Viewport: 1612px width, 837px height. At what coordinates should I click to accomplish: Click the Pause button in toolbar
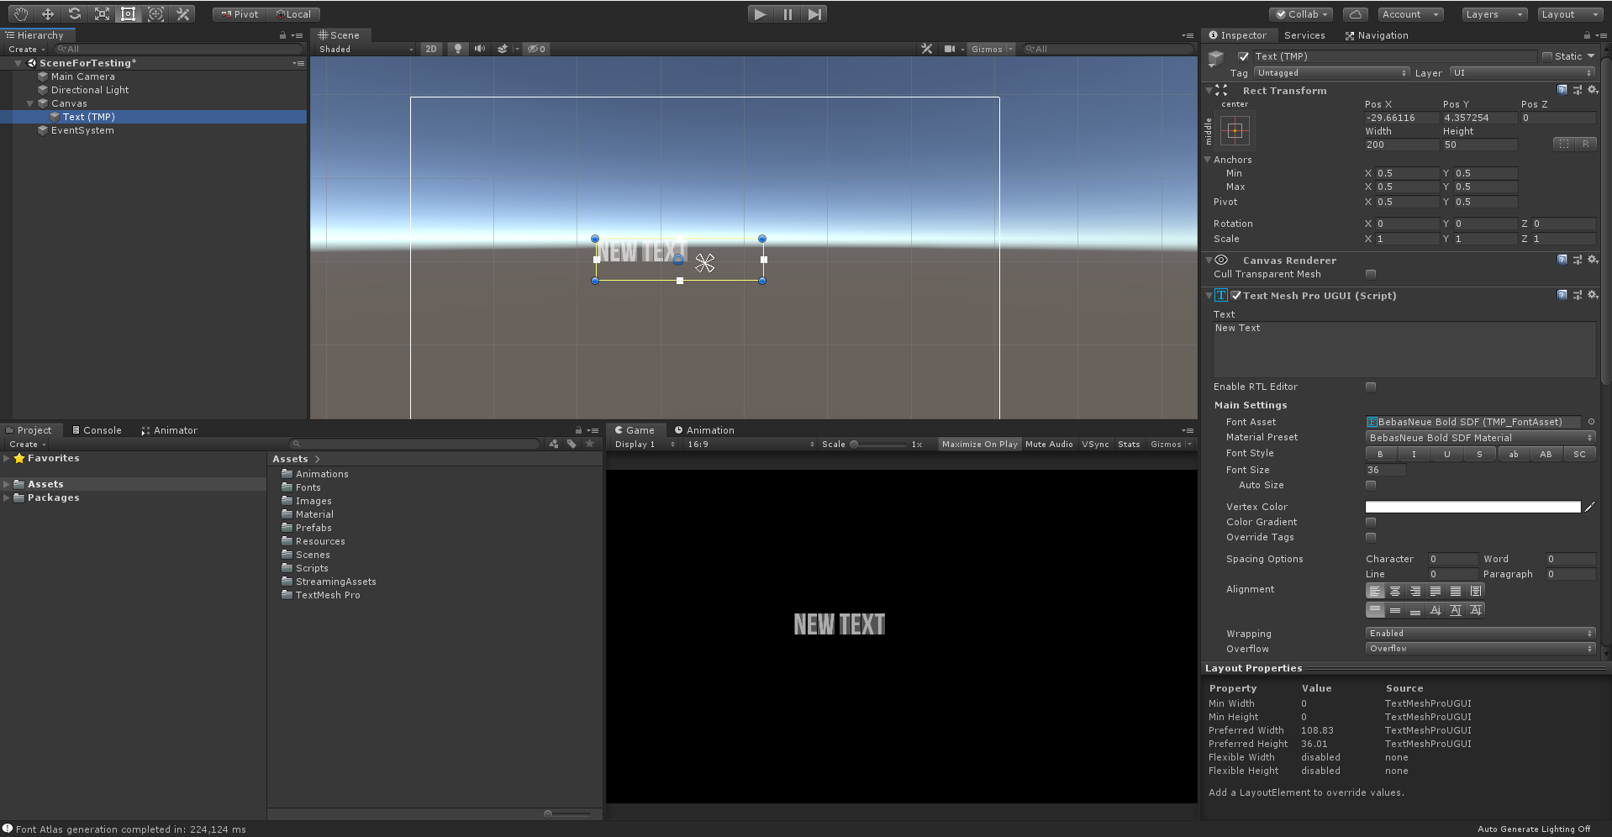788,14
